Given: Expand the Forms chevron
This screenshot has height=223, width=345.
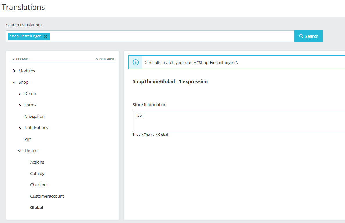Looking at the screenshot, I should [20, 105].
